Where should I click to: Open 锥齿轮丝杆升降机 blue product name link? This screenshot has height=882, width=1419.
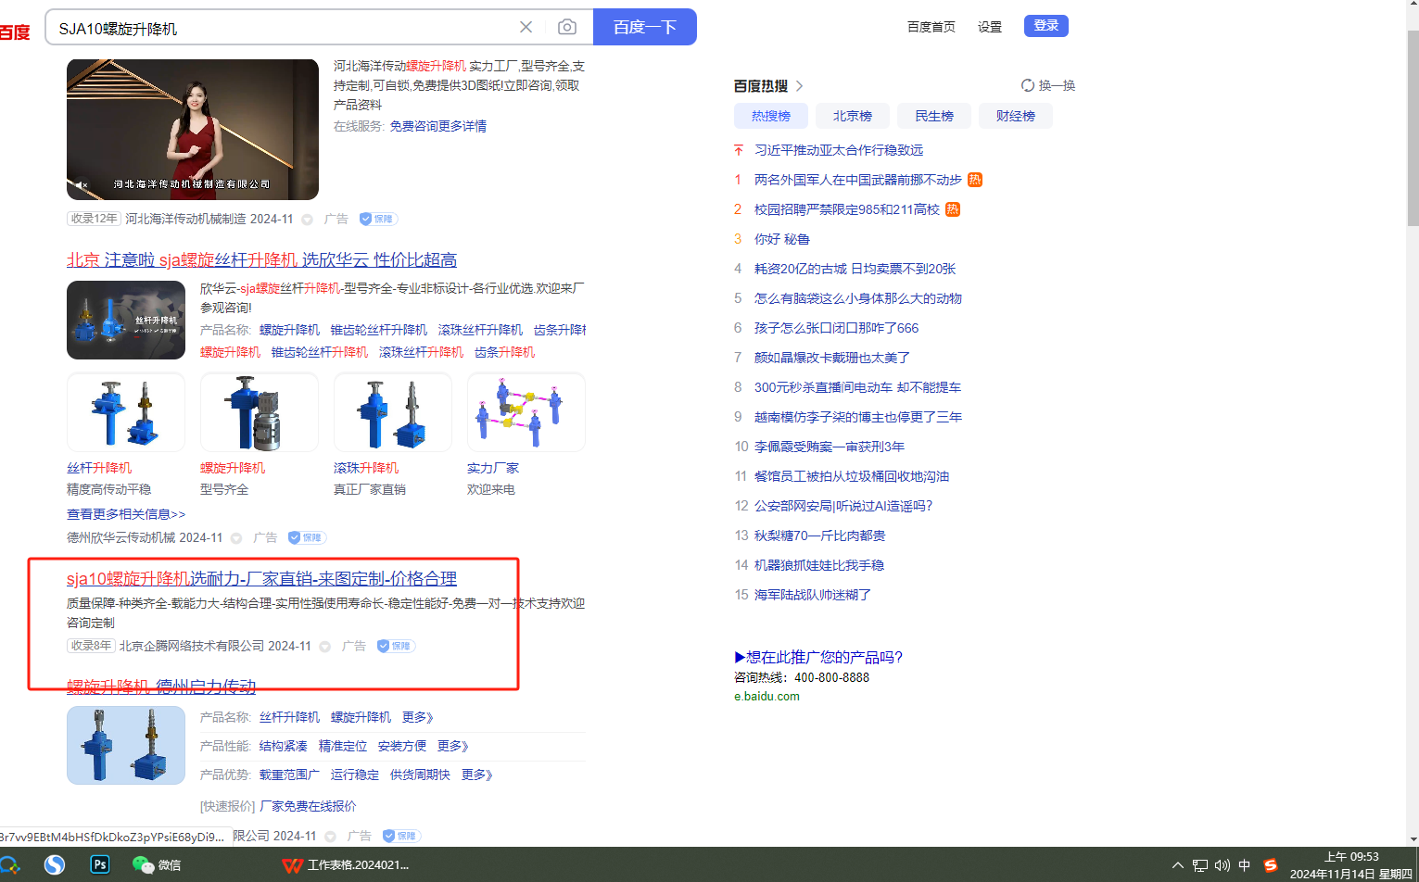378,330
